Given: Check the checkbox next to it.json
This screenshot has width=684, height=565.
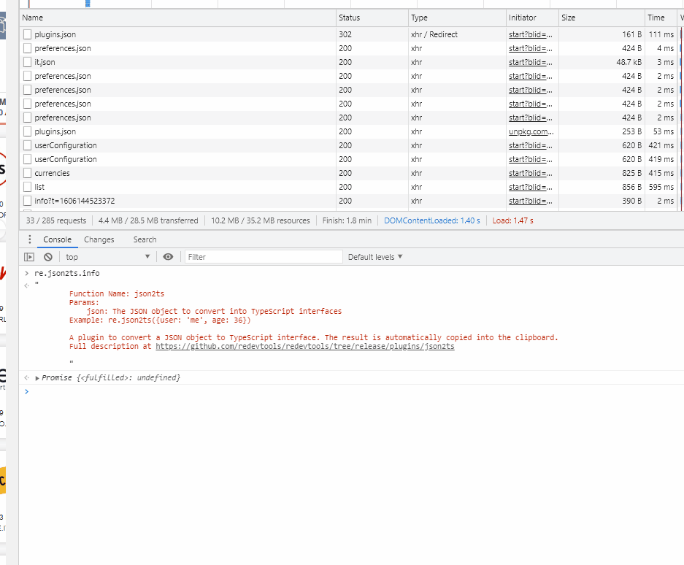Looking at the screenshot, I should [x=27, y=62].
